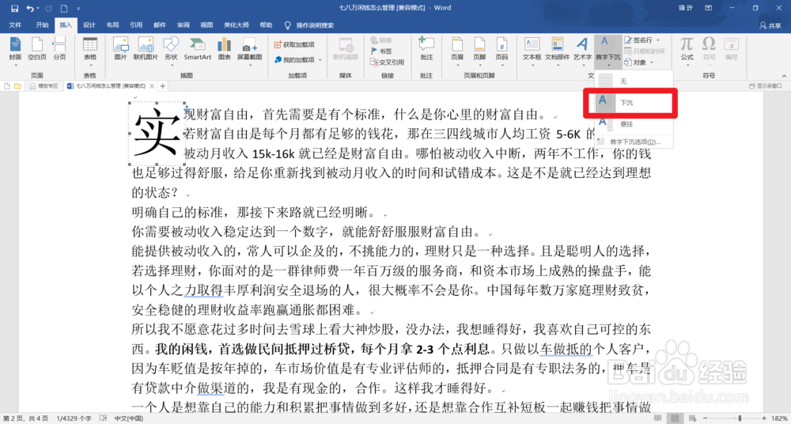Click the Undo arrow icon
Viewport: 791px width, 424px height.
pos(29,8)
